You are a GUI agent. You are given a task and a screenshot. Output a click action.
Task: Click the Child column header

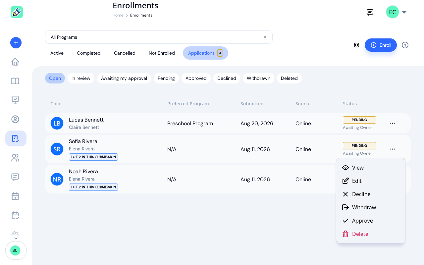56,104
